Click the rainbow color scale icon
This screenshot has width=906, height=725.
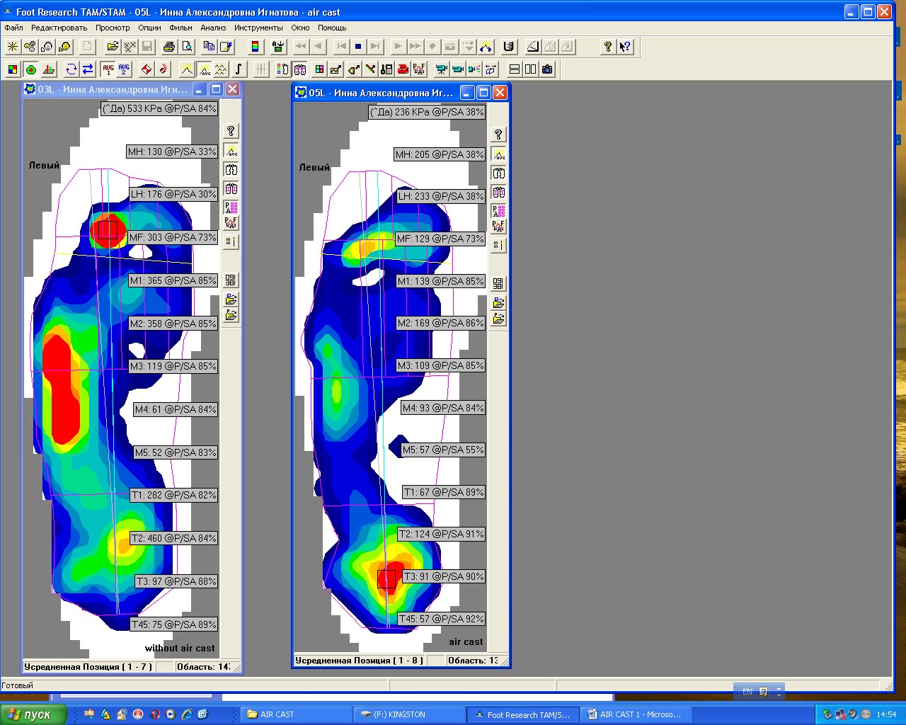255,47
